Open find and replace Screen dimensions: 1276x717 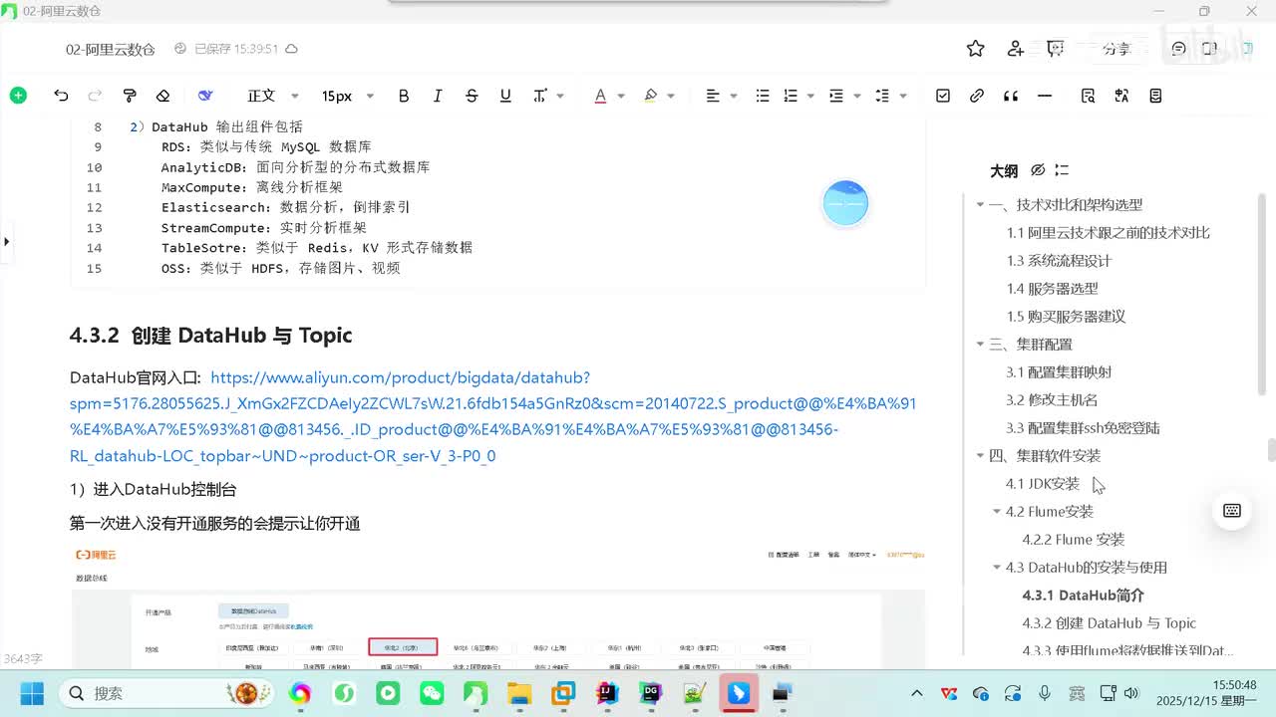1088,96
